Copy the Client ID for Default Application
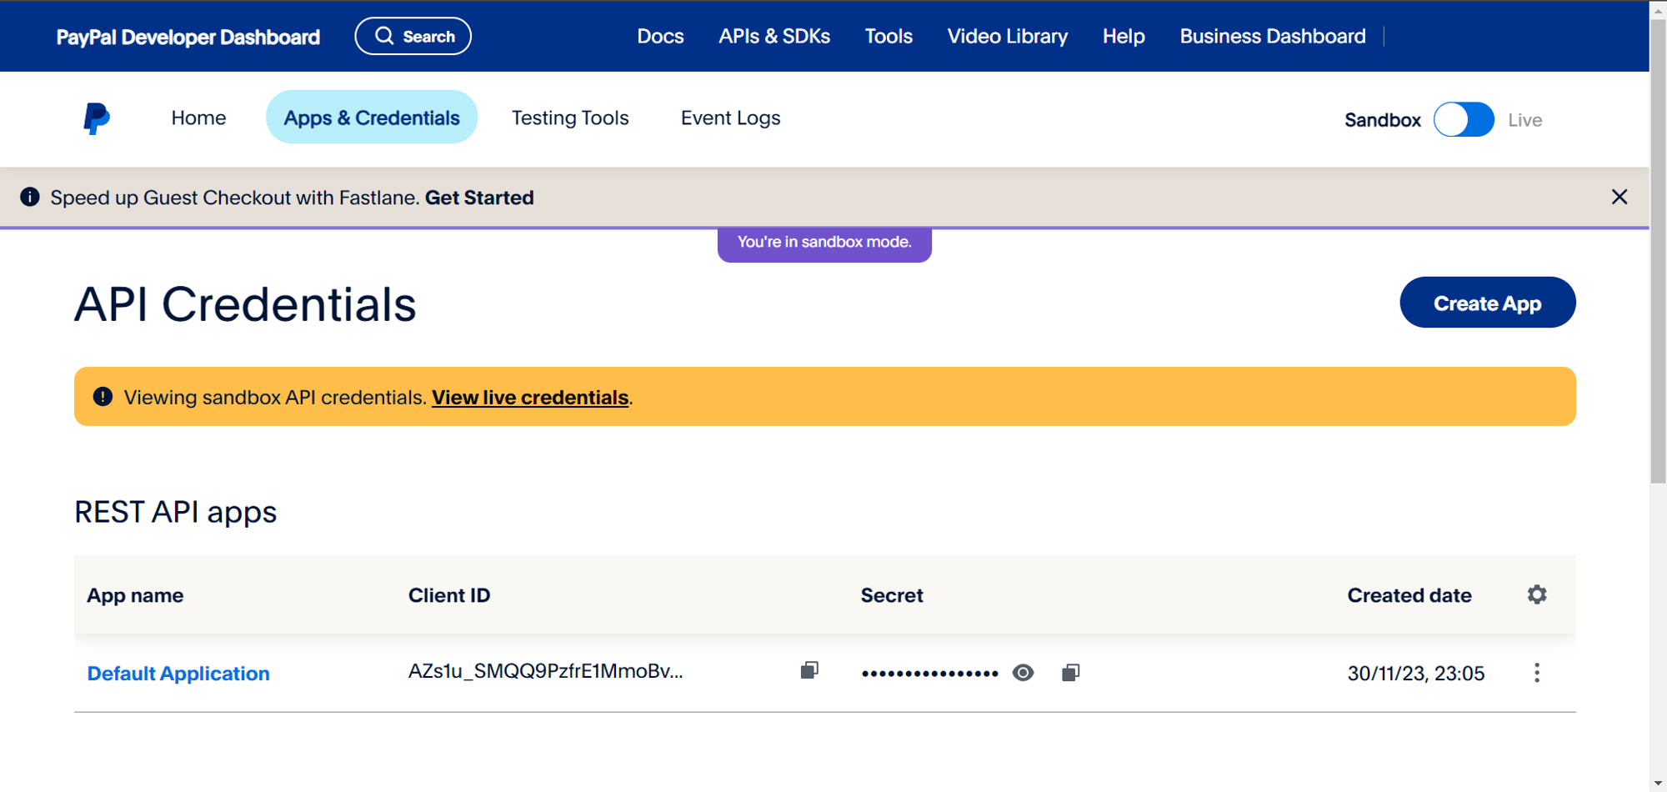This screenshot has width=1667, height=792. click(809, 672)
